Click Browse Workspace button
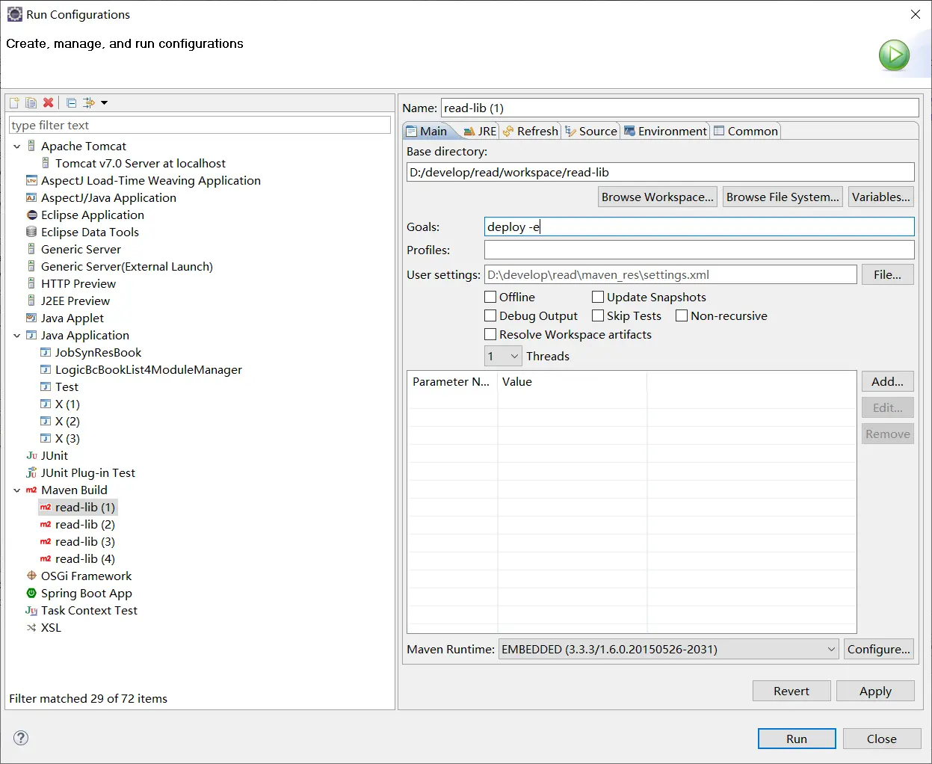Image resolution: width=932 pixels, height=764 pixels. (x=658, y=197)
